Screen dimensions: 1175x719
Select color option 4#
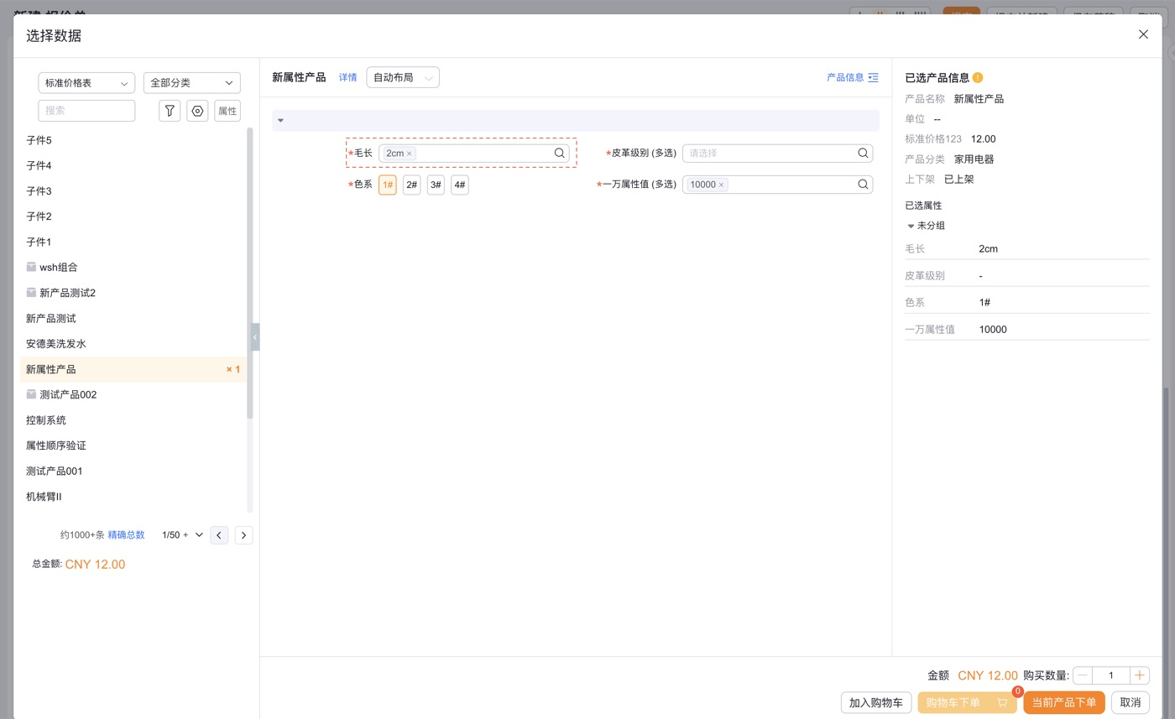460,185
